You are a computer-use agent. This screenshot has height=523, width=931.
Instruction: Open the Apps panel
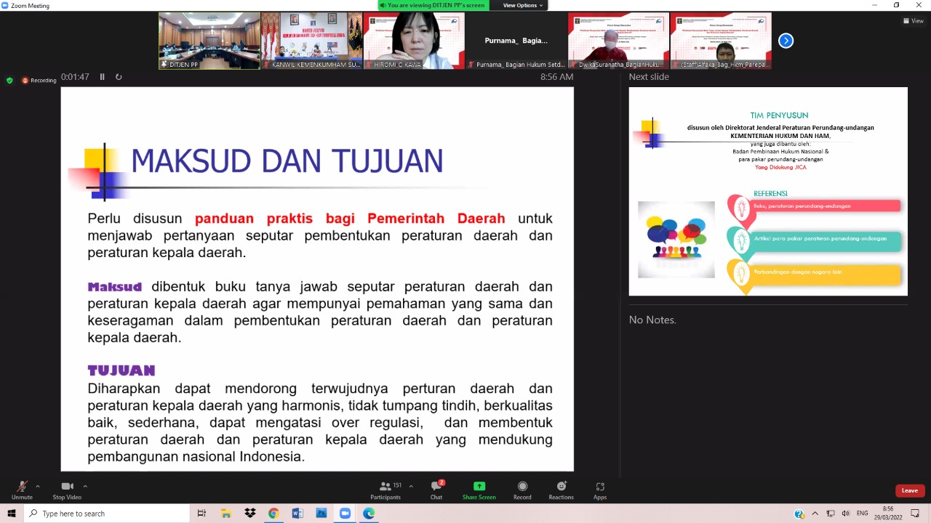(600, 490)
